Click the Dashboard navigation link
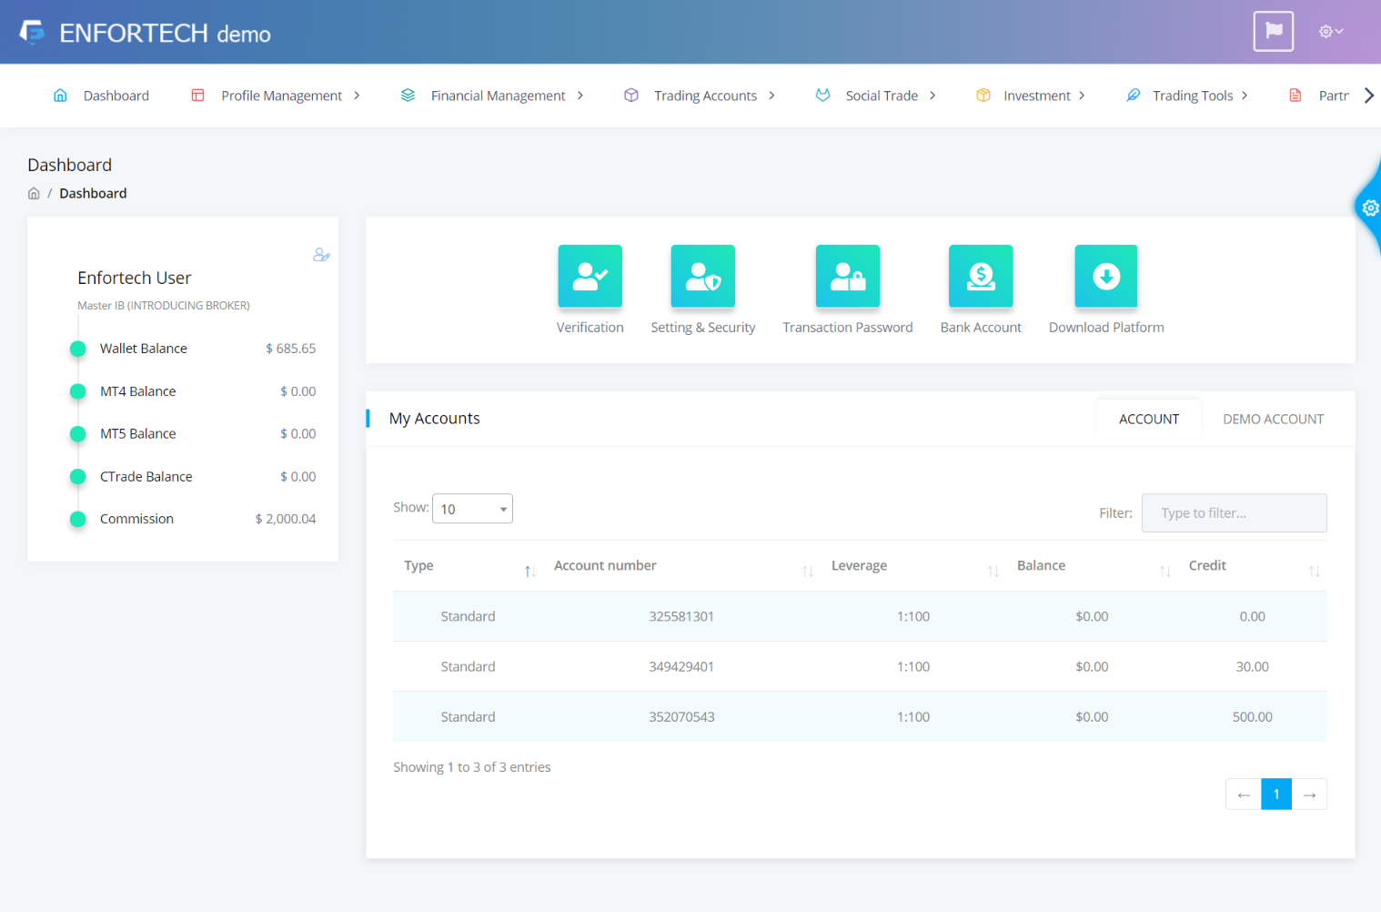Viewport: 1381px width, 912px height. tap(116, 96)
